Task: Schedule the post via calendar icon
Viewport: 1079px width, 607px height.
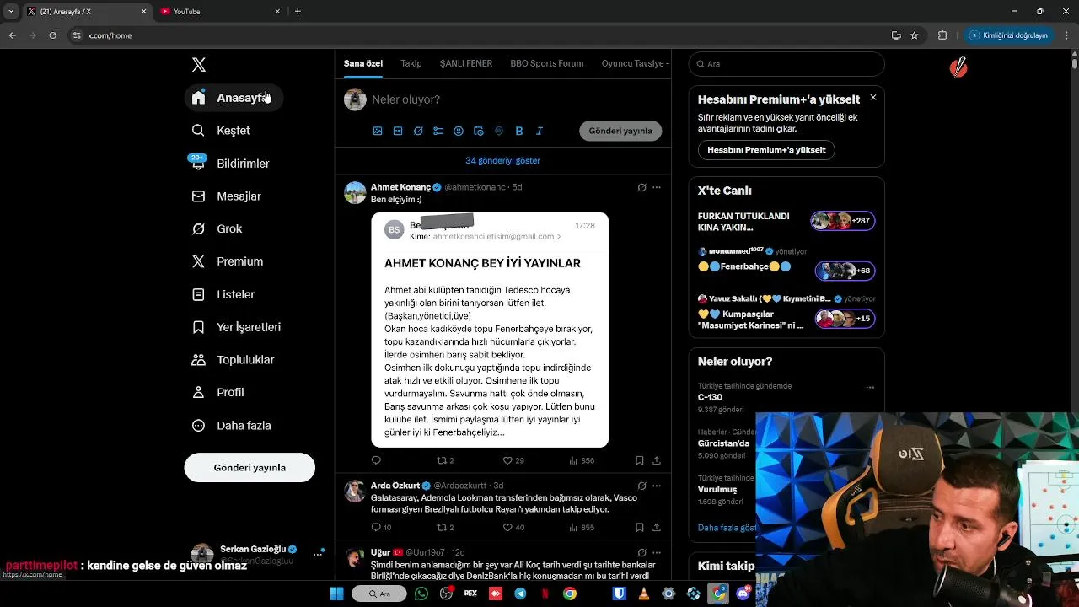Action: tap(479, 131)
